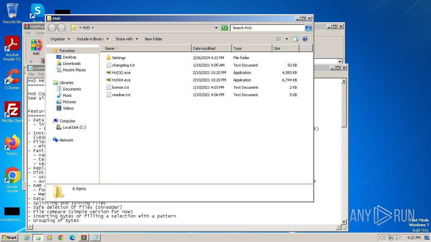This screenshot has height=242, width=431.
Task: Click the Start button
Action: point(9,238)
